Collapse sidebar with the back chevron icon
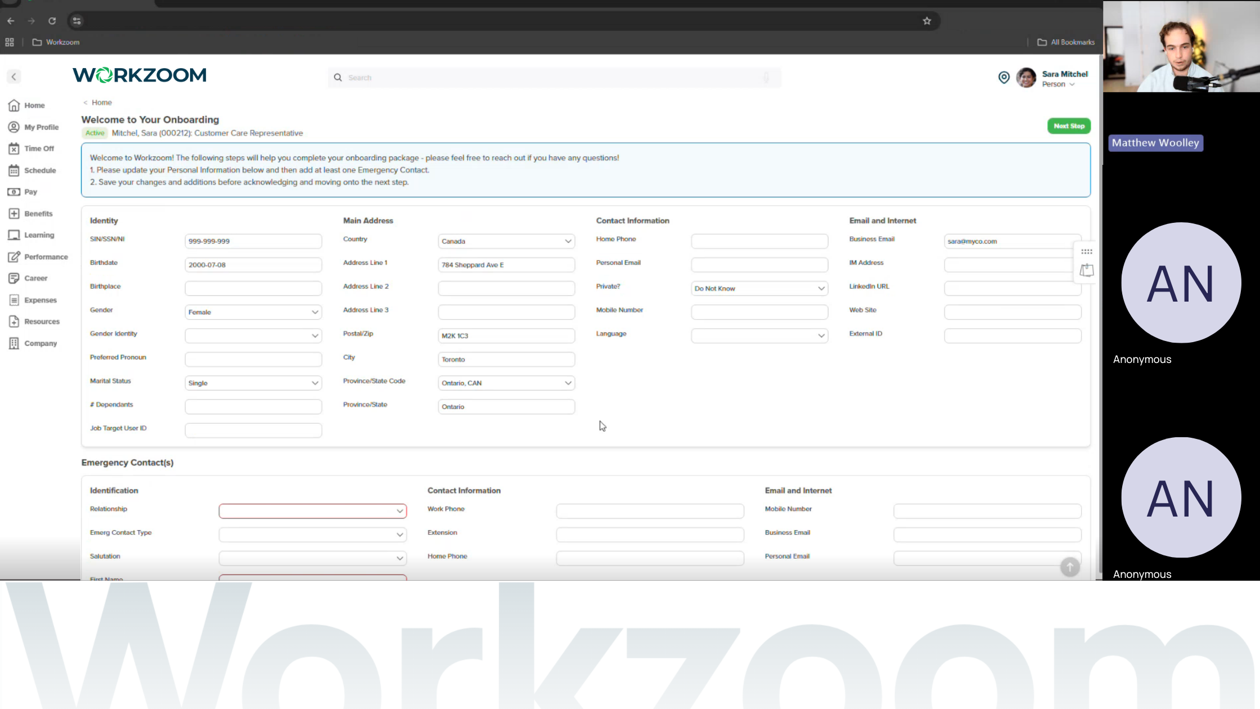This screenshot has width=1260, height=709. (x=14, y=77)
